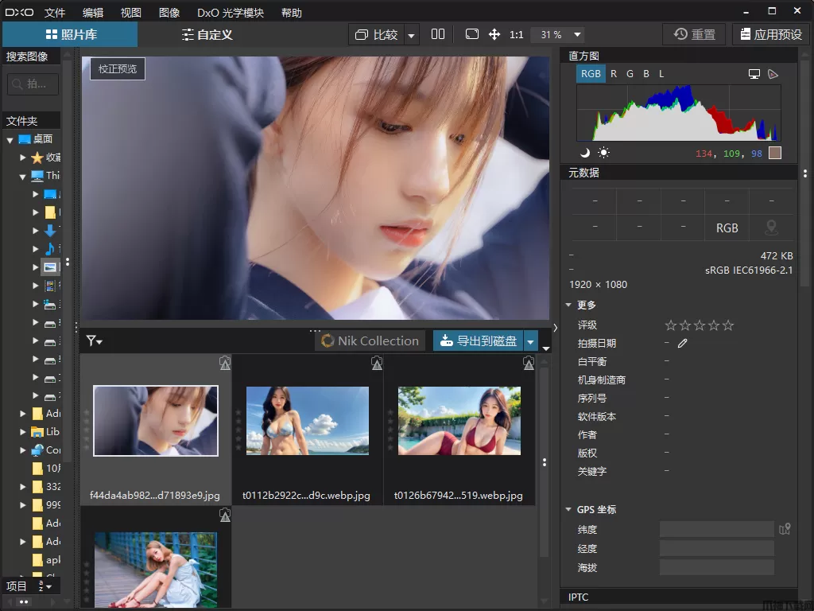This screenshot has width=814, height=611.
Task: Switch histogram to L luminance channel
Action: tap(661, 74)
